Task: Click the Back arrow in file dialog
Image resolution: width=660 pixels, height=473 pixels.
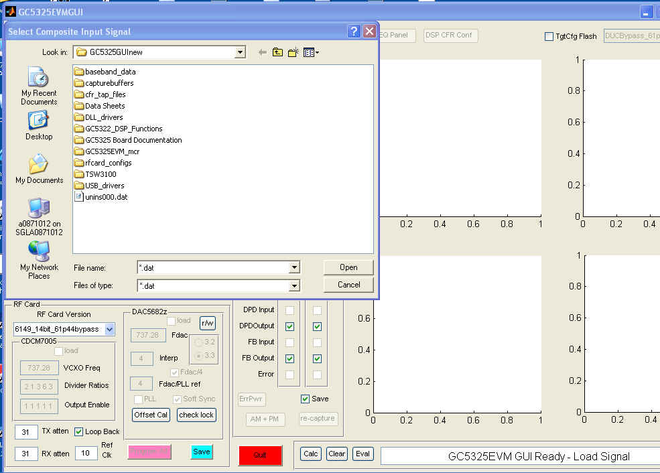Action: (x=262, y=52)
